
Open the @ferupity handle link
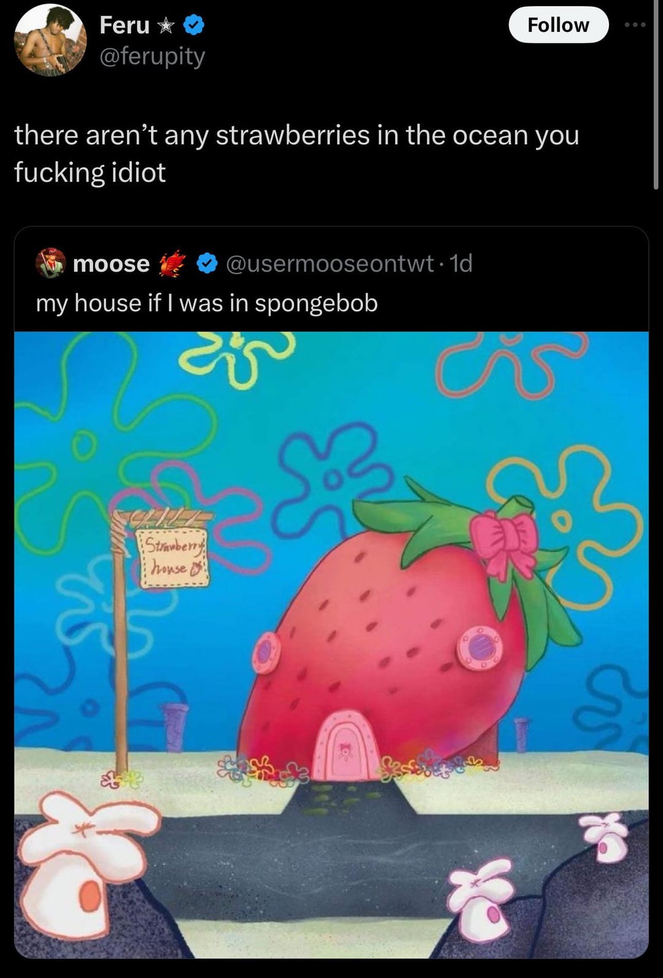152,56
